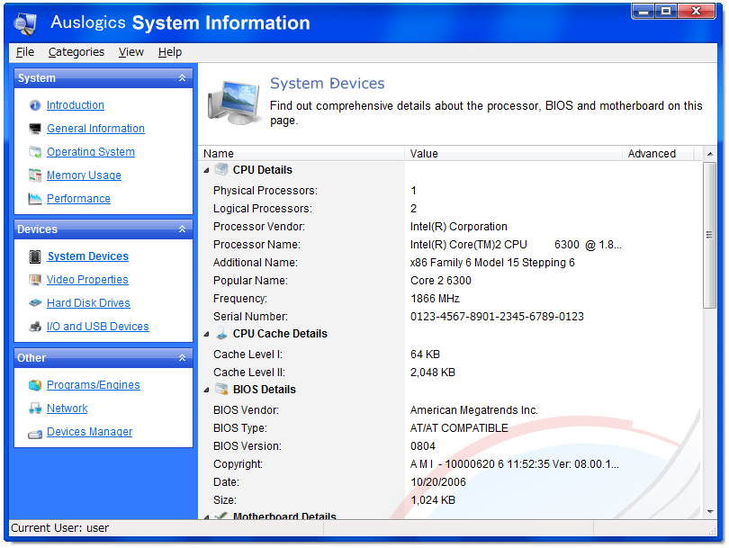
Task: Open Programs/Engines link
Action: (94, 385)
